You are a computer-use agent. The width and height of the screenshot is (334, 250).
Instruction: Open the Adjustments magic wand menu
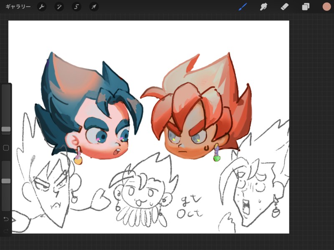pyautogui.click(x=59, y=7)
